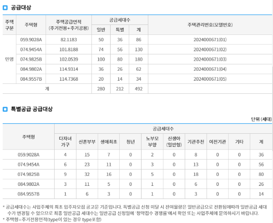Select 신혼부부 value 32 for 074.9825B
273x223 pixels.
point(87,175)
